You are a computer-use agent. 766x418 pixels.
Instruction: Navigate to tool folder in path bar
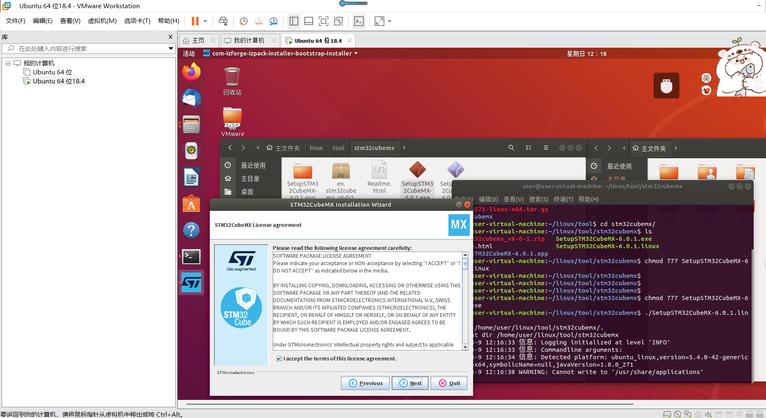339,148
